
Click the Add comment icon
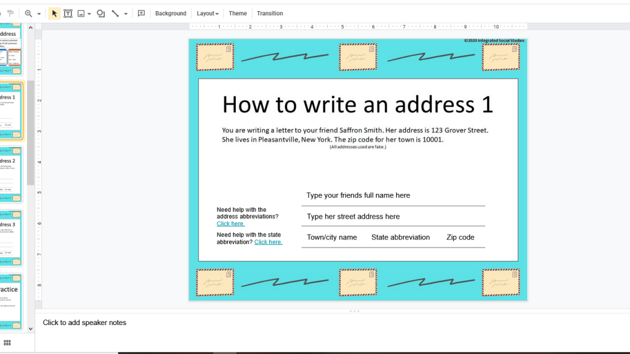coord(141,14)
